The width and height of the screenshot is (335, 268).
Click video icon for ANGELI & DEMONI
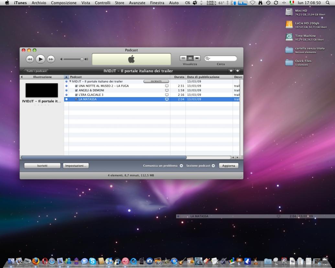(x=167, y=90)
